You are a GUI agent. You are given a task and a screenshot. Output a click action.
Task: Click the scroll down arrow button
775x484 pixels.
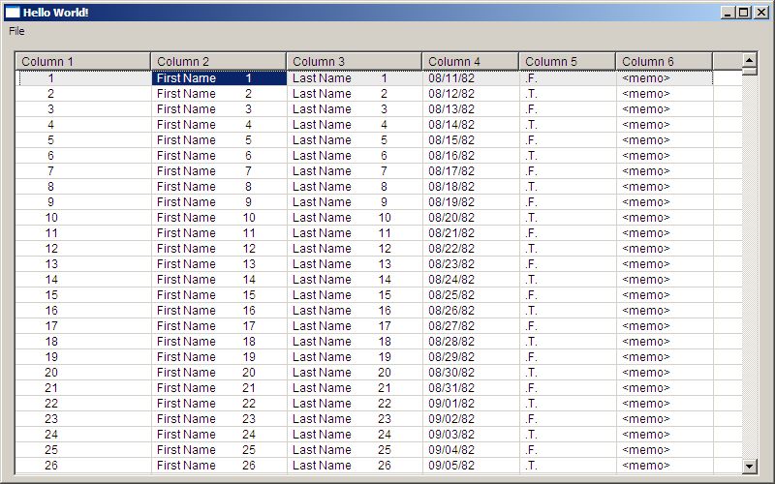(749, 466)
